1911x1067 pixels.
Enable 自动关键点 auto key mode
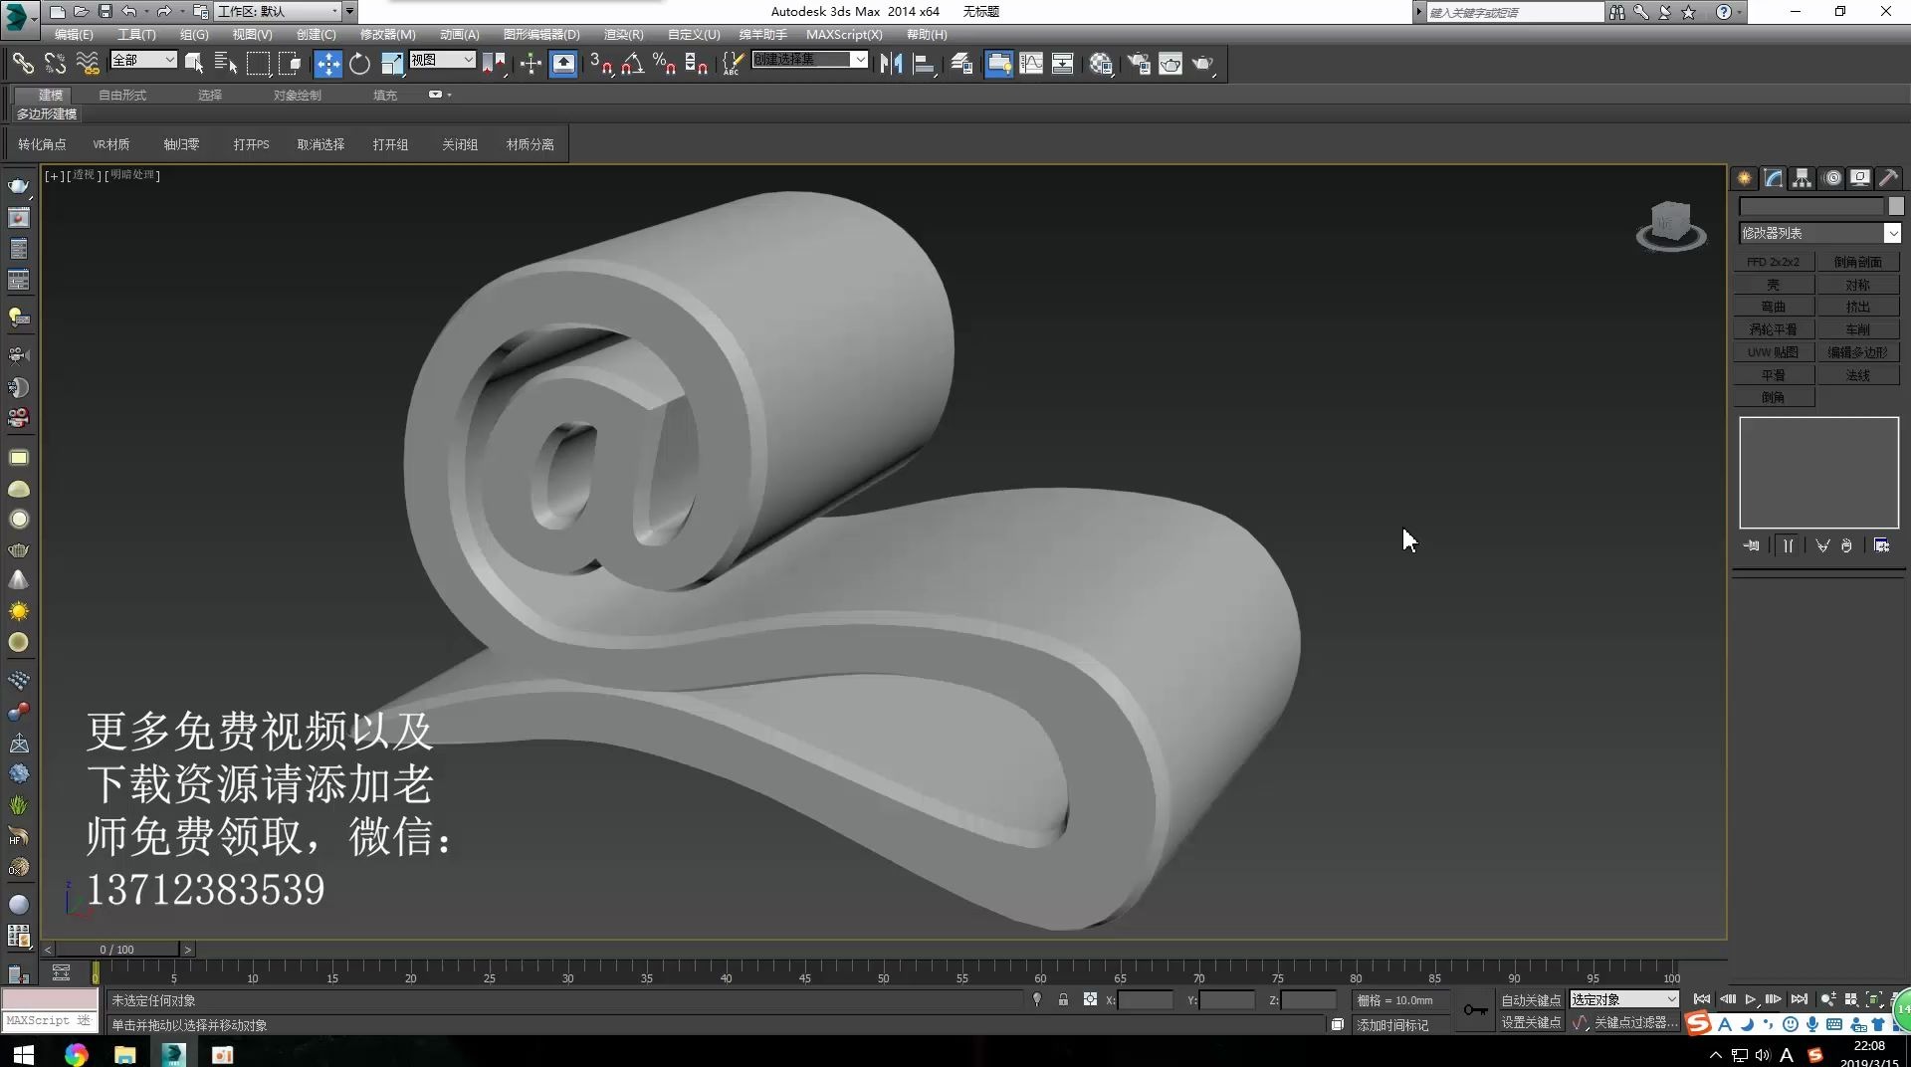tap(1530, 999)
